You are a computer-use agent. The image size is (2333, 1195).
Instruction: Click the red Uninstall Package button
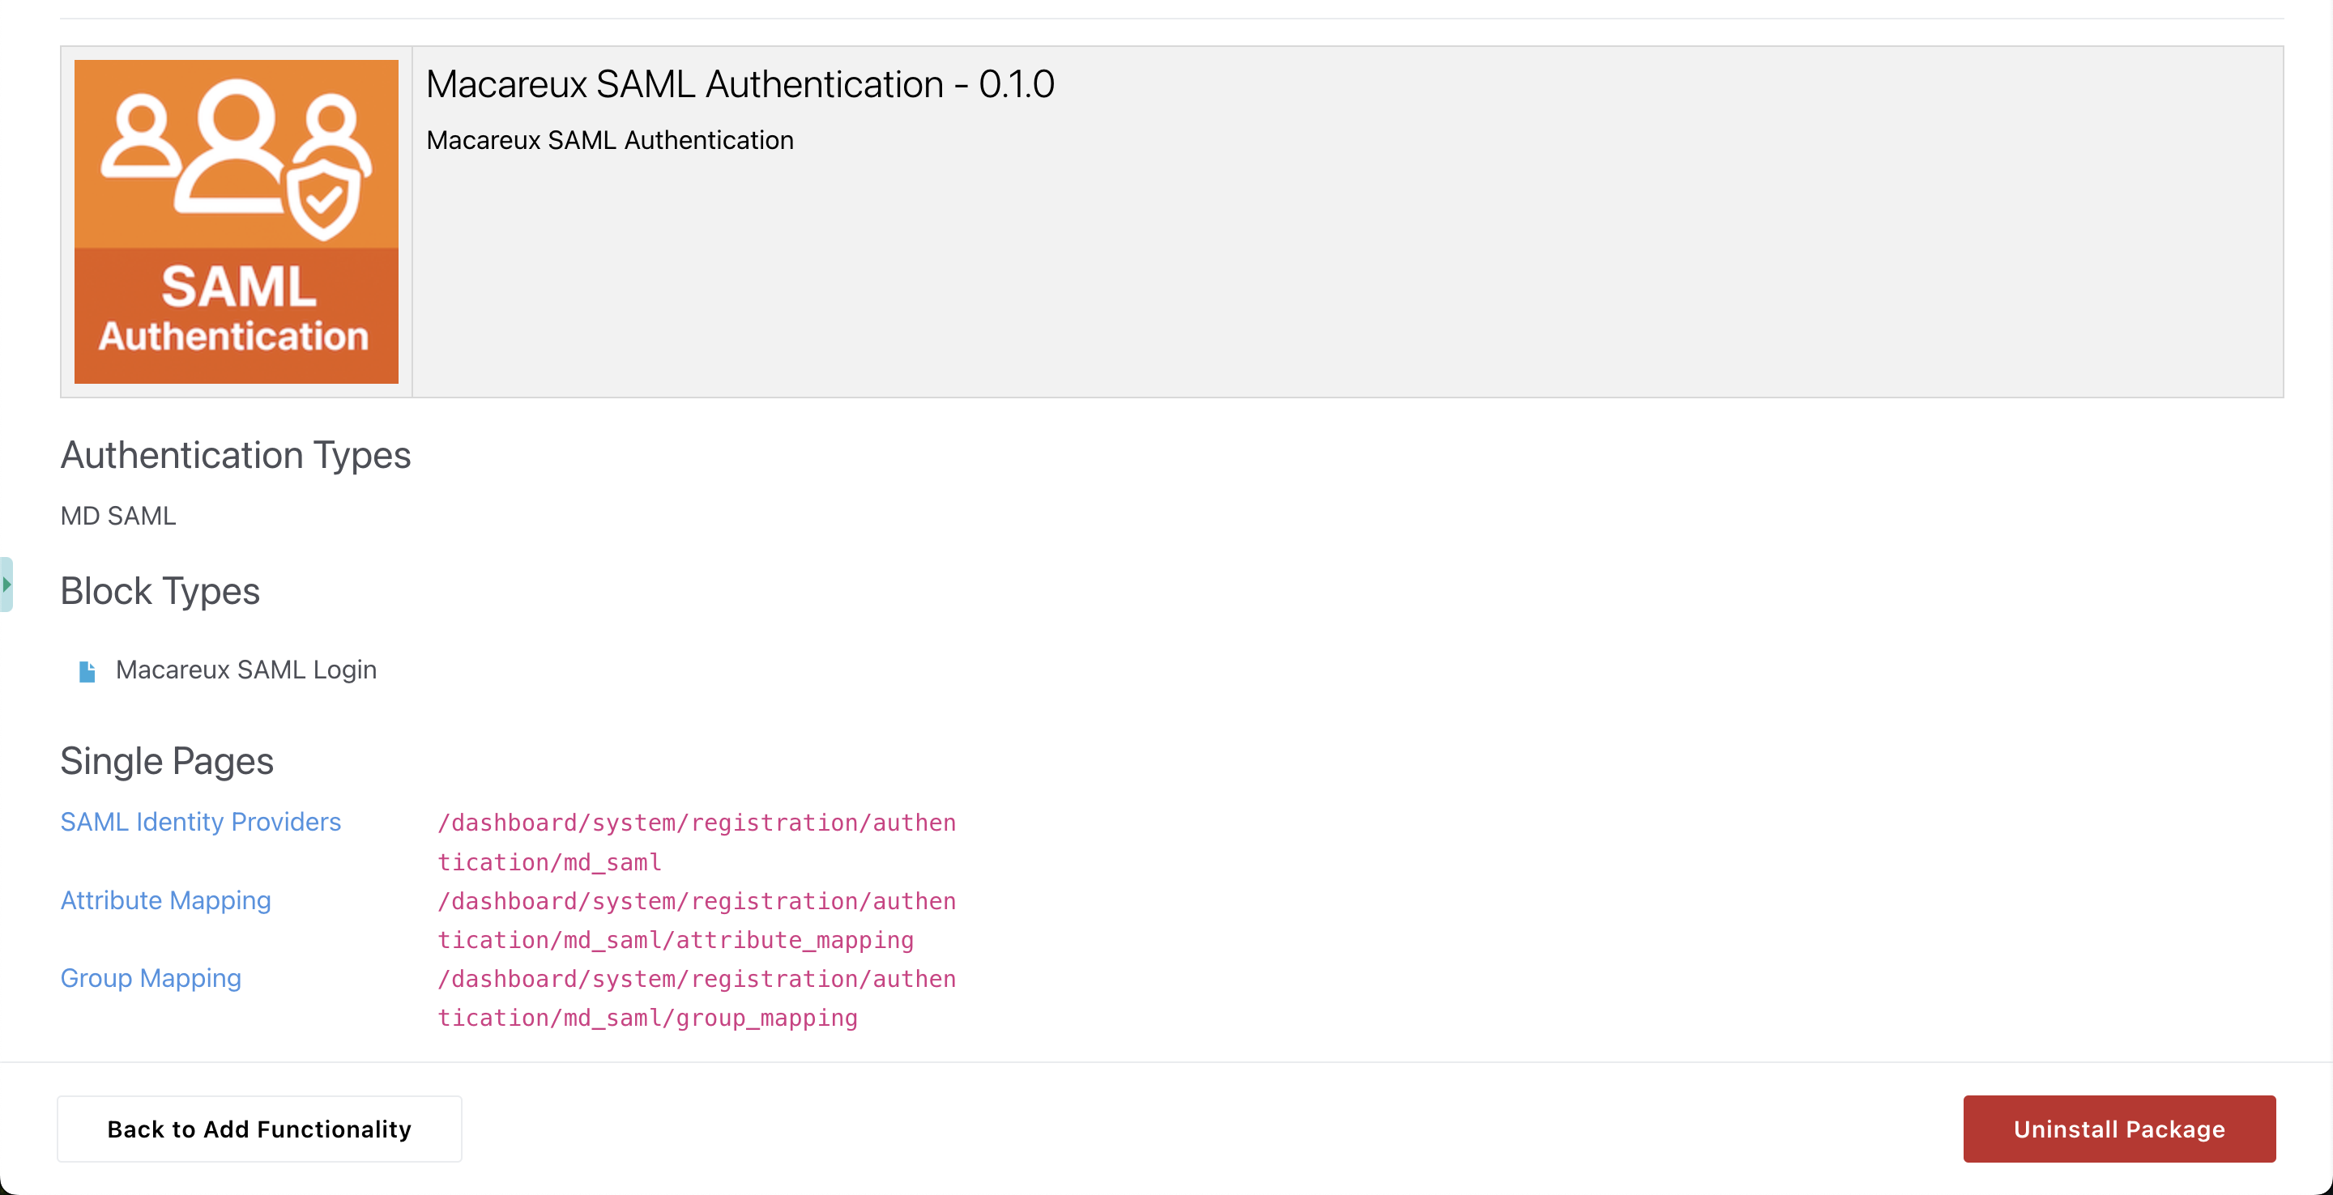pos(2118,1129)
